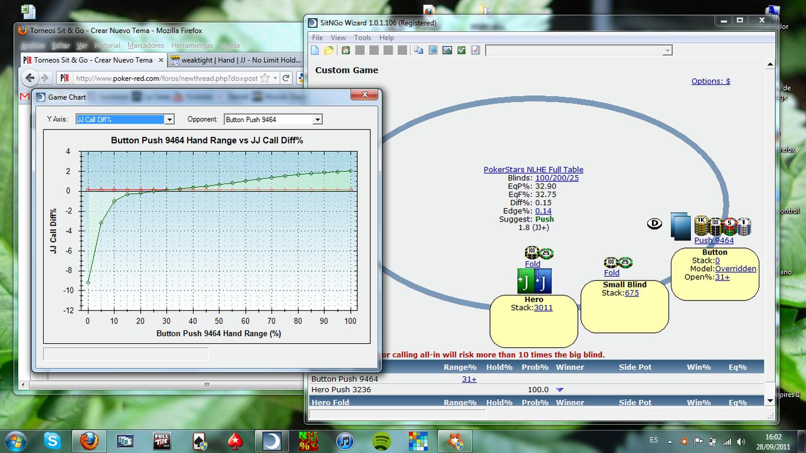Click Hero's Stack 3011 value
The width and height of the screenshot is (806, 453).
(x=543, y=307)
